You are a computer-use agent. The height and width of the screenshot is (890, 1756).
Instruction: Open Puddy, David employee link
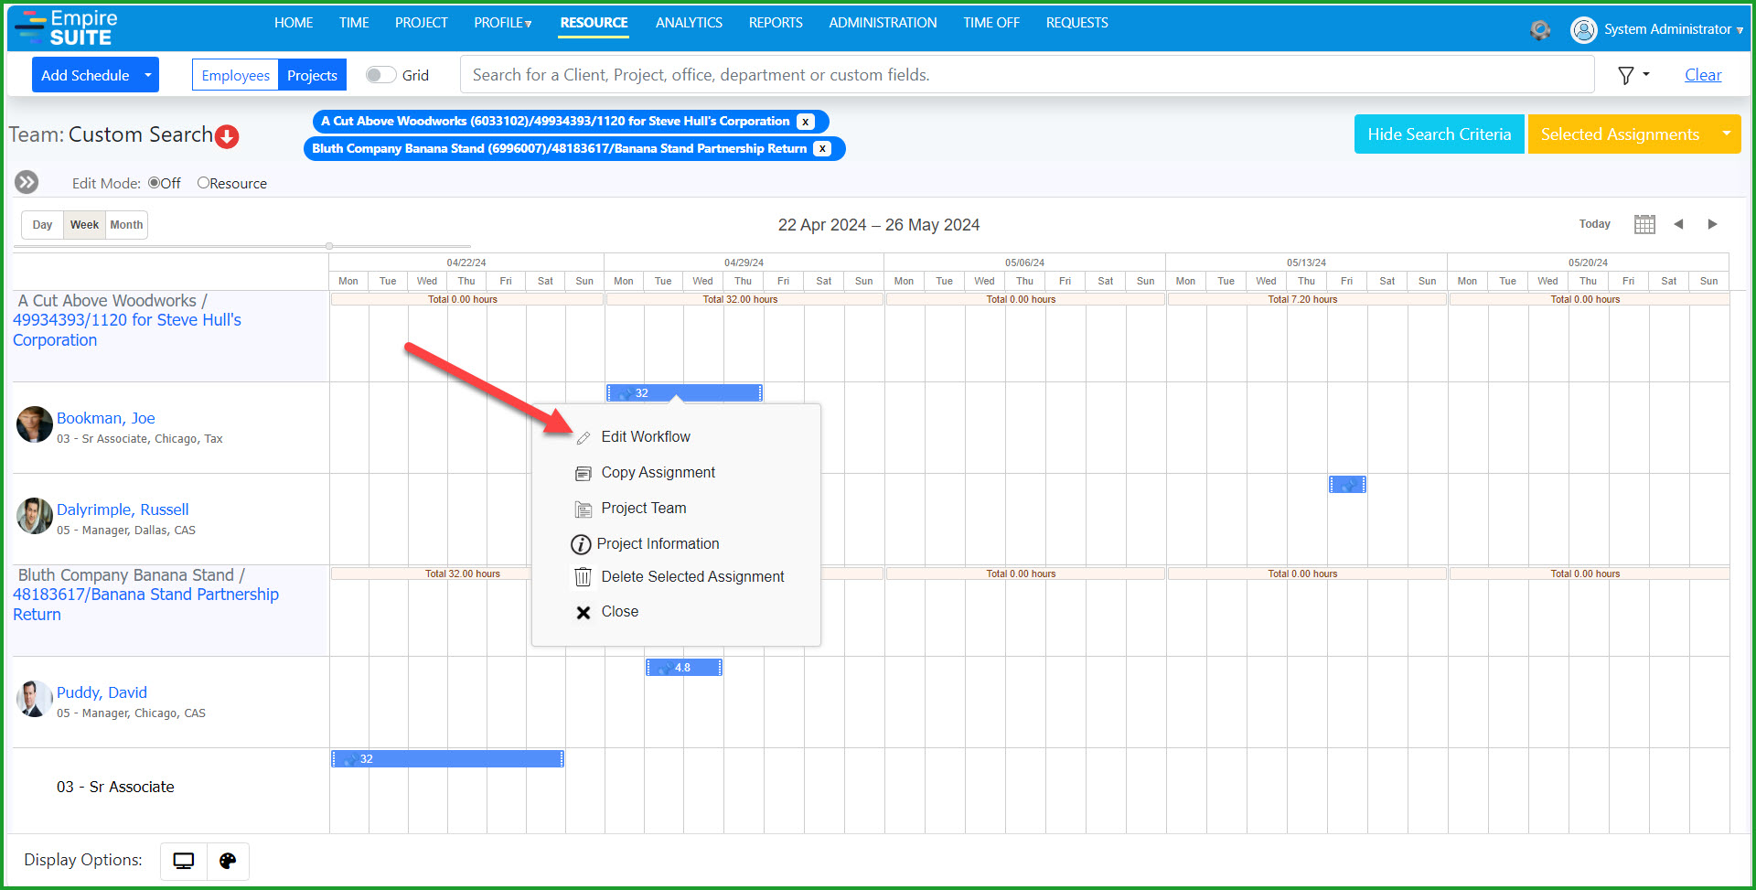[x=102, y=692]
